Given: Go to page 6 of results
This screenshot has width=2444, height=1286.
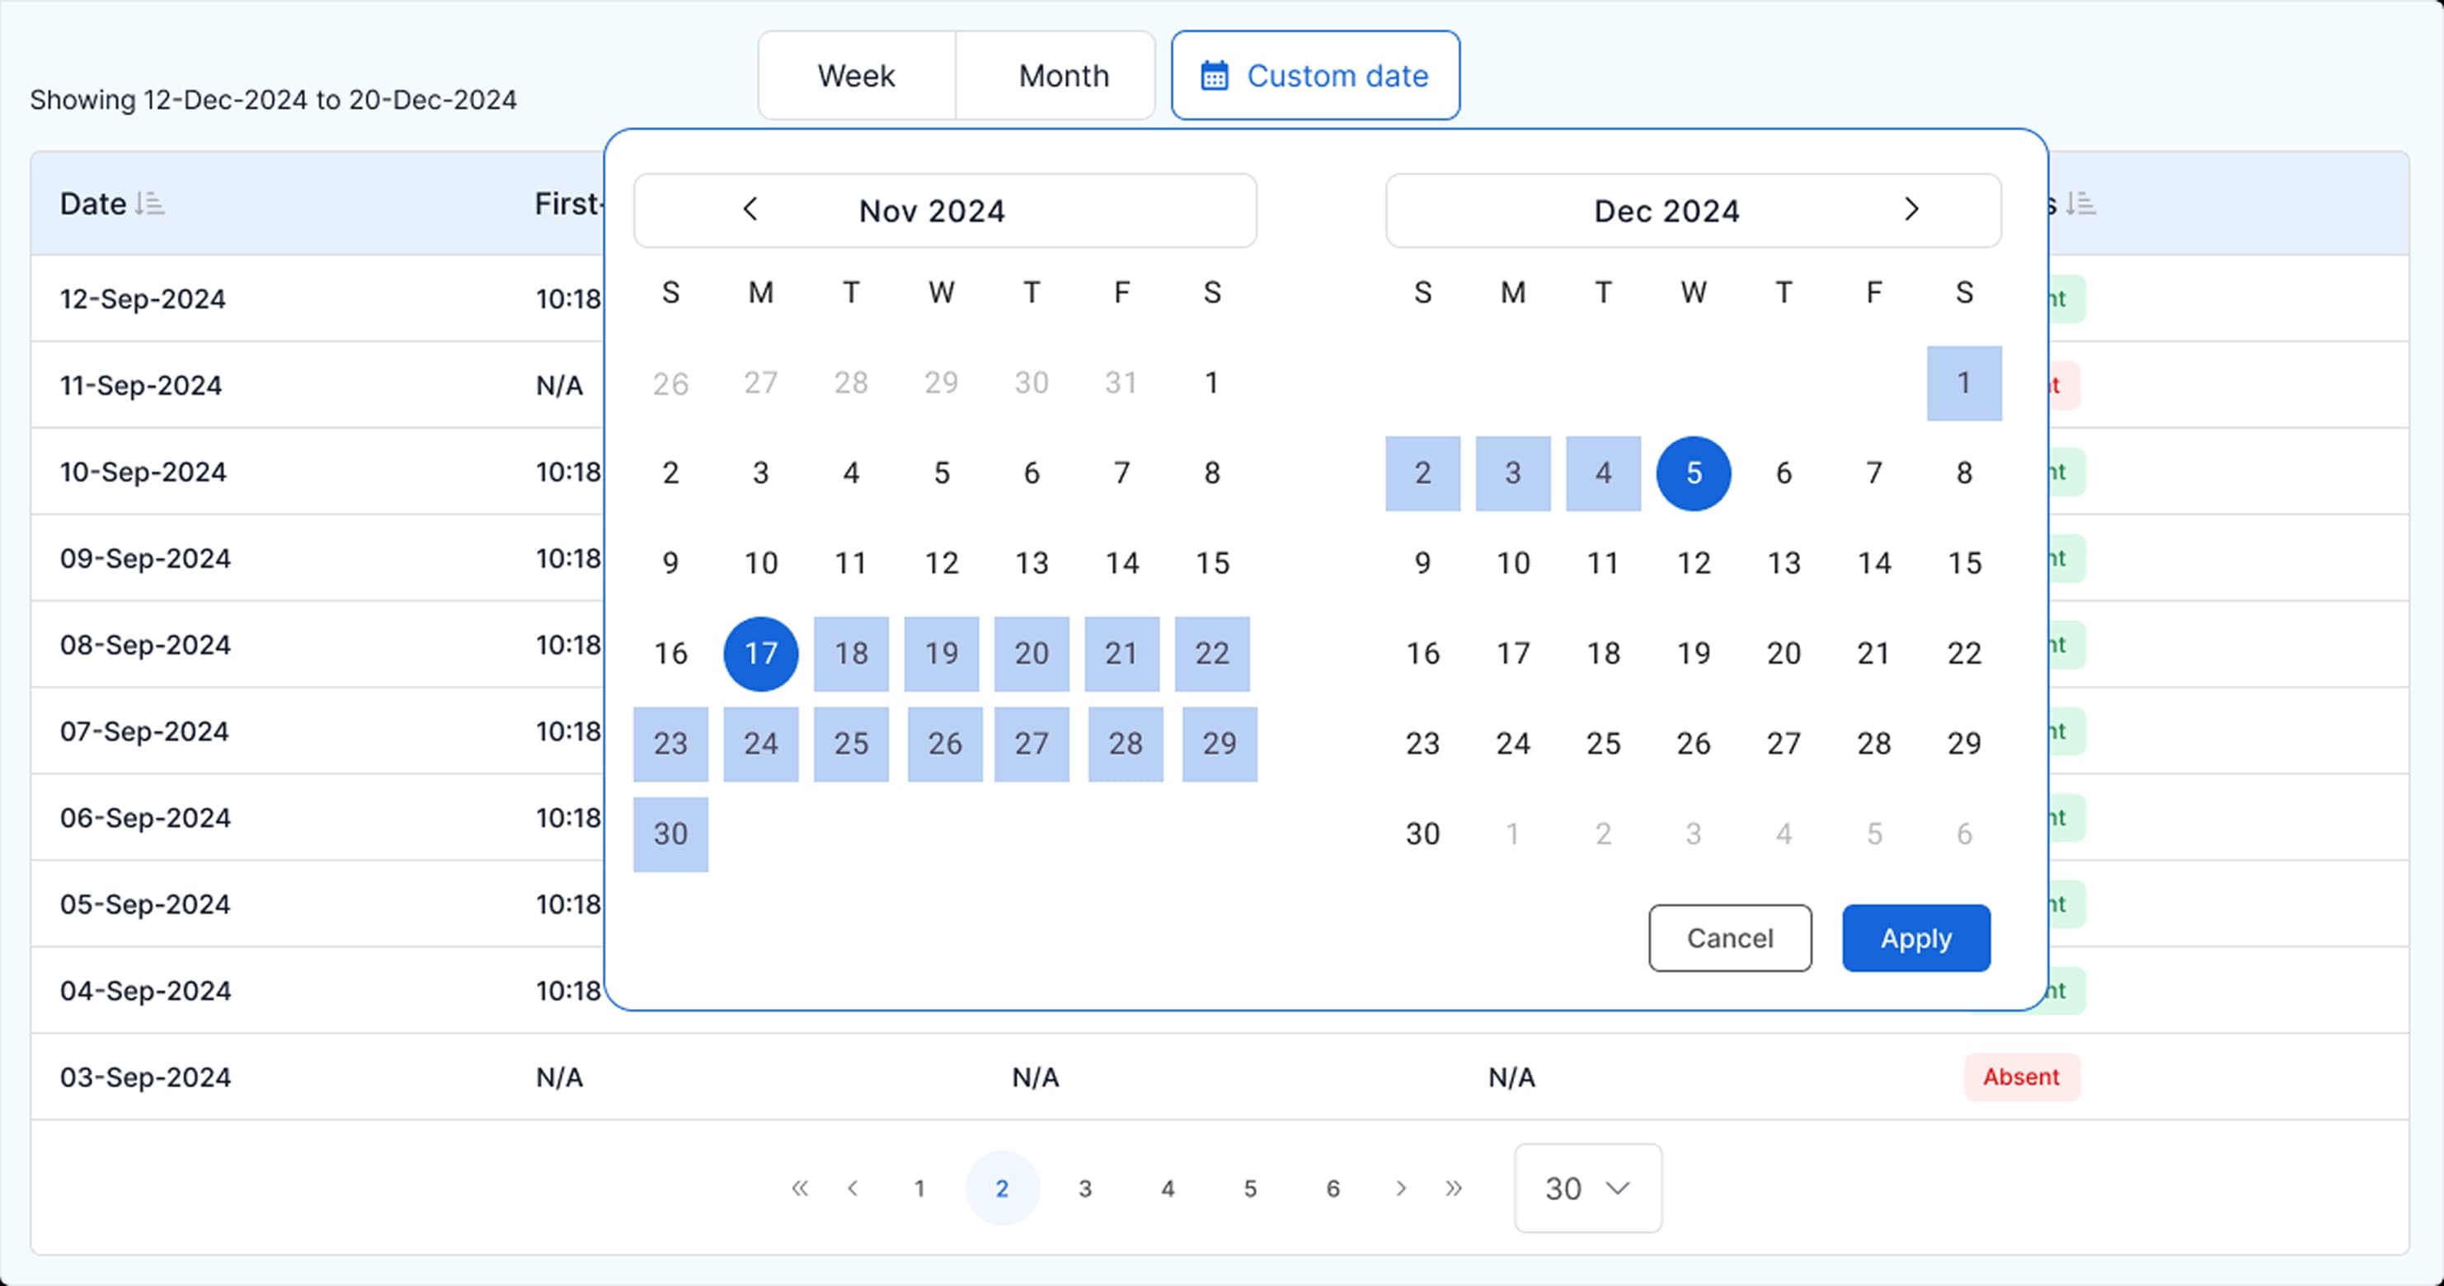Looking at the screenshot, I should pyautogui.click(x=1332, y=1189).
